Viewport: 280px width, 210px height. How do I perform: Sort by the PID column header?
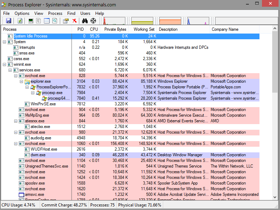(79, 29)
